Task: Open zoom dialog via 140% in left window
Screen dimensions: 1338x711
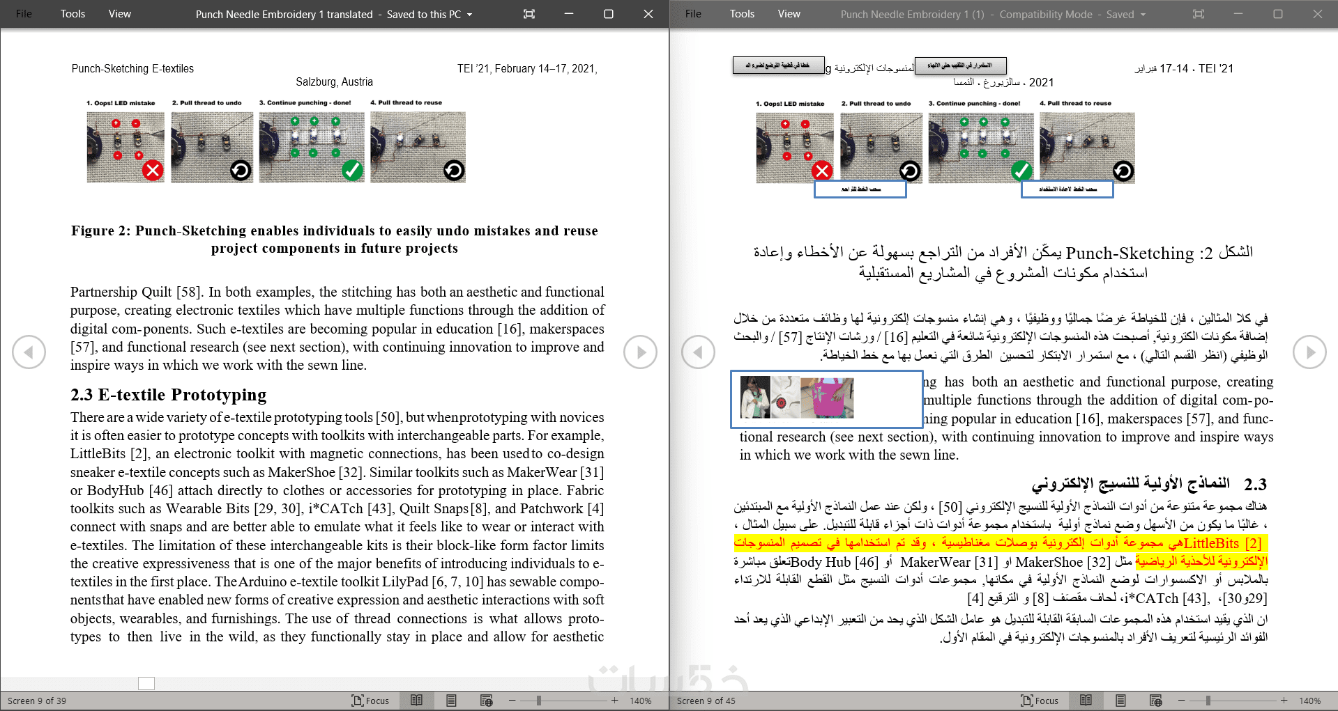Action: pos(641,701)
